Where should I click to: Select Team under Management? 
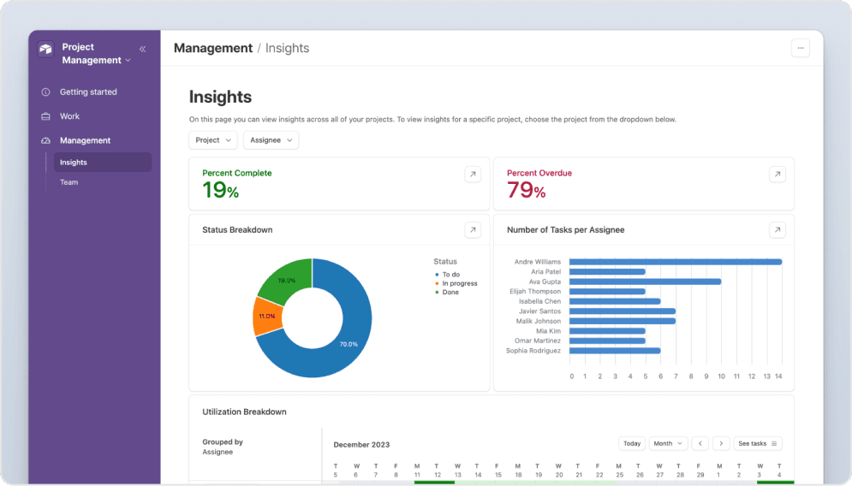click(69, 182)
